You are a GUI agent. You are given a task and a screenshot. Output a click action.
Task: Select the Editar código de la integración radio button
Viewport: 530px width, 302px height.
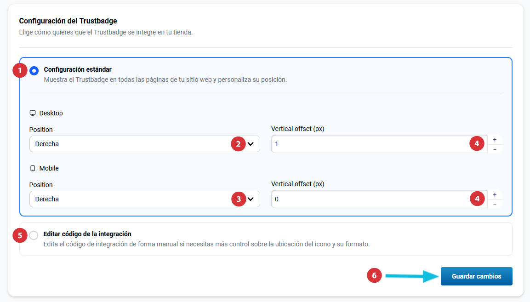tap(34, 235)
